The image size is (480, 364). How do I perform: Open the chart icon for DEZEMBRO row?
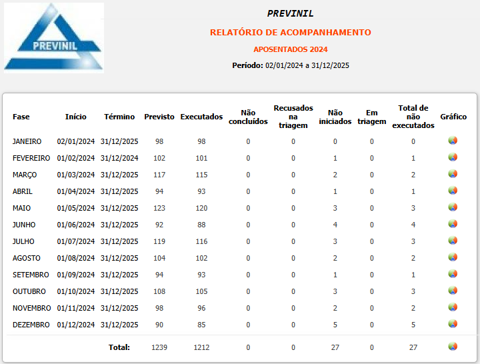click(x=453, y=324)
